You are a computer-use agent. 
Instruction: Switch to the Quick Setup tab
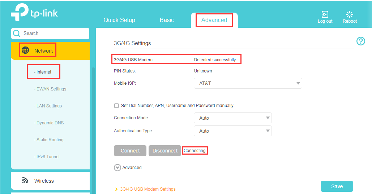pyautogui.click(x=119, y=20)
